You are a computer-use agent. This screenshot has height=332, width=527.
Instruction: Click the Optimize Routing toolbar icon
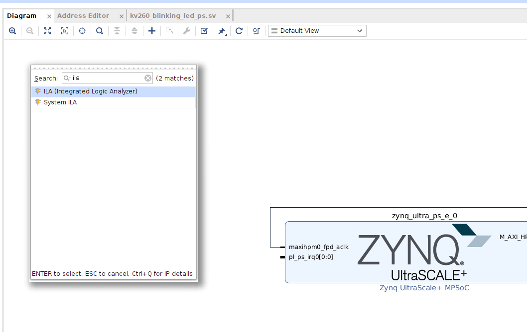point(257,31)
